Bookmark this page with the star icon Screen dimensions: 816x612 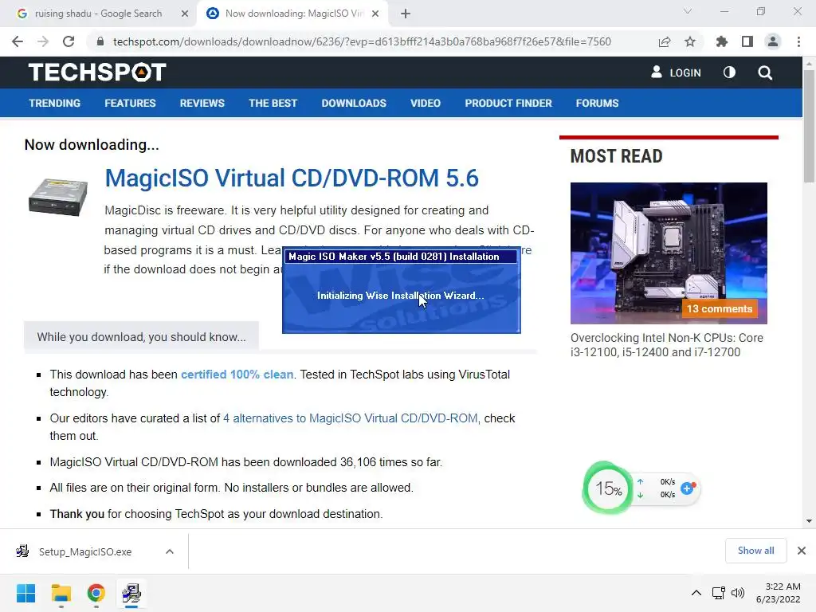(x=690, y=41)
